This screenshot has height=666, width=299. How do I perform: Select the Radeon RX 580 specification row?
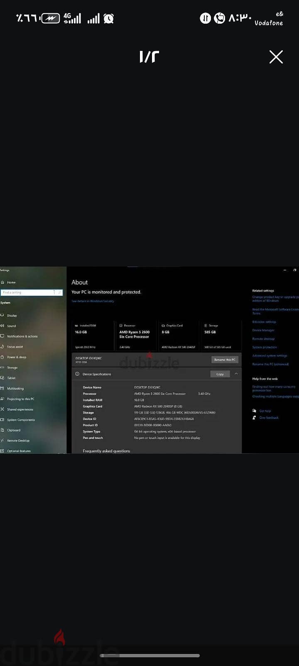pos(158,406)
